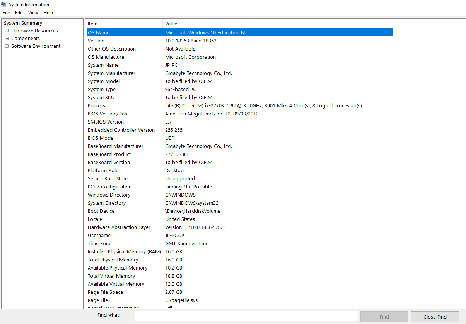Screen dimensions: 466x324
Task: Click the Hardware Abstraction Layer row
Action: pyautogui.click(x=240, y=227)
